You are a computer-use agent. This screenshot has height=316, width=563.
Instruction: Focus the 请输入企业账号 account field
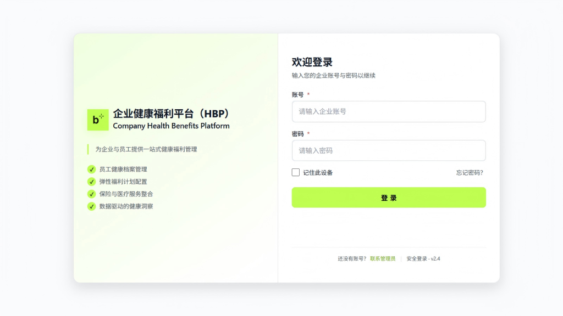coord(389,111)
